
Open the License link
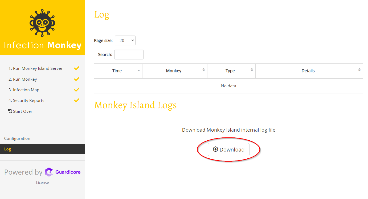pyautogui.click(x=43, y=183)
